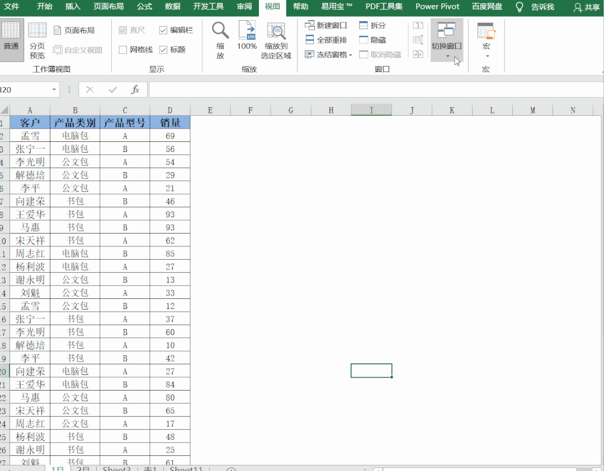The height and width of the screenshot is (471, 604).
Task: Switch to the Data (数据) tab
Action: tap(173, 7)
